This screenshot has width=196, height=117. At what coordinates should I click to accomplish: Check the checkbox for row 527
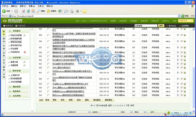[x=48, y=48]
